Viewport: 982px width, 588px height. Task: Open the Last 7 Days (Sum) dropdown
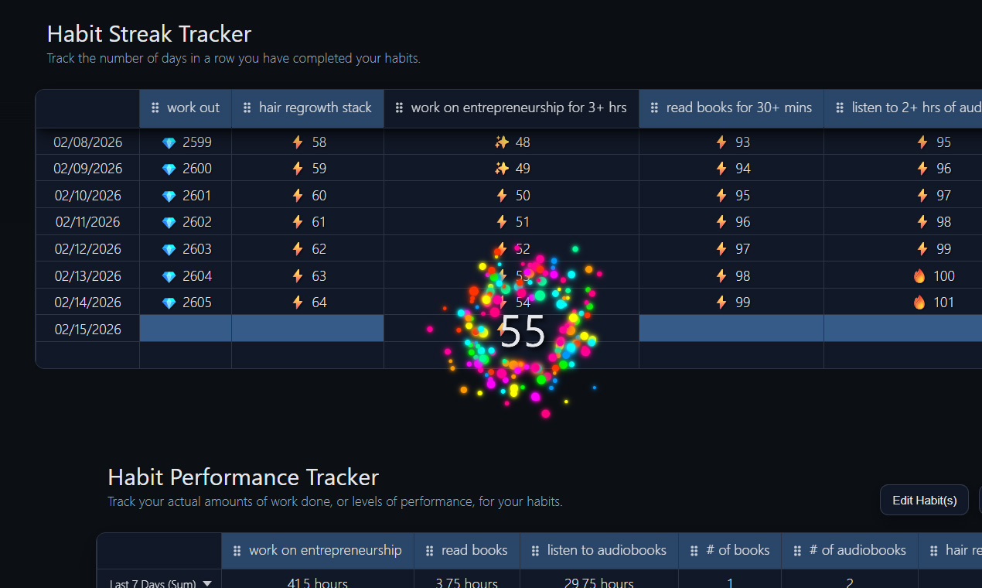pos(160,583)
